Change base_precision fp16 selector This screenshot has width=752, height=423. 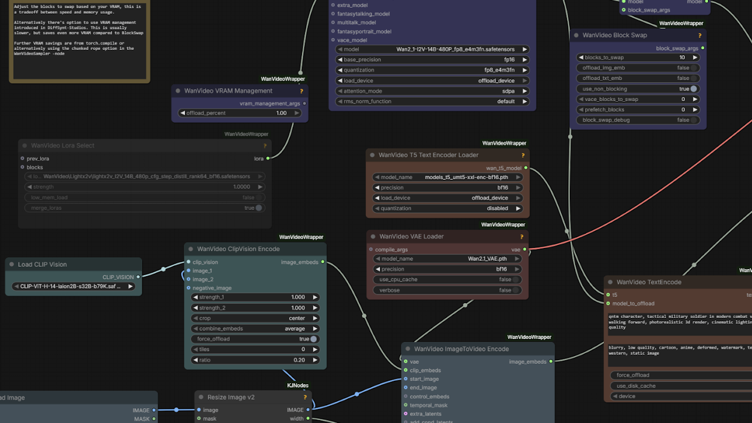coord(432,60)
